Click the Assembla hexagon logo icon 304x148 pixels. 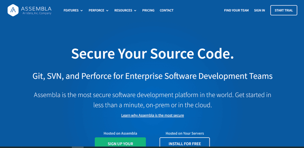[13, 10]
